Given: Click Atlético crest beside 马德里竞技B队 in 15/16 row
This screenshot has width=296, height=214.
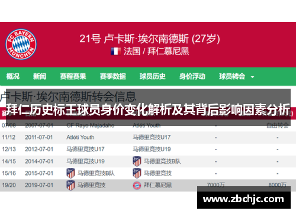Looking at the screenshot, I should [x=70, y=173].
